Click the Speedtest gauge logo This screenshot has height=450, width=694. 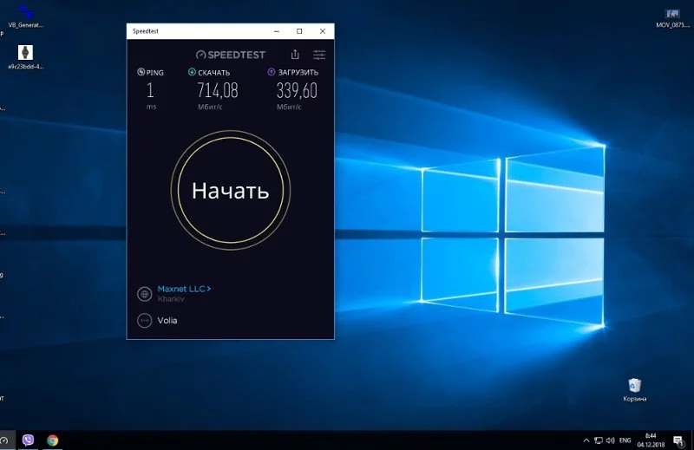tap(231, 55)
